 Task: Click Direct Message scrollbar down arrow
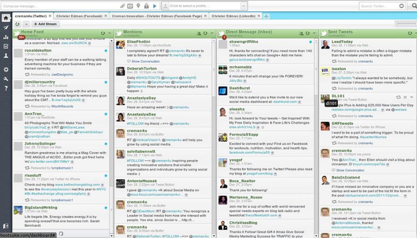[316, 236]
